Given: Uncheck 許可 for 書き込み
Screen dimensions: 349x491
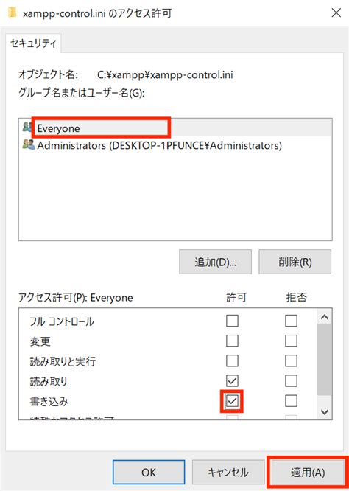Looking at the screenshot, I should [x=232, y=401].
